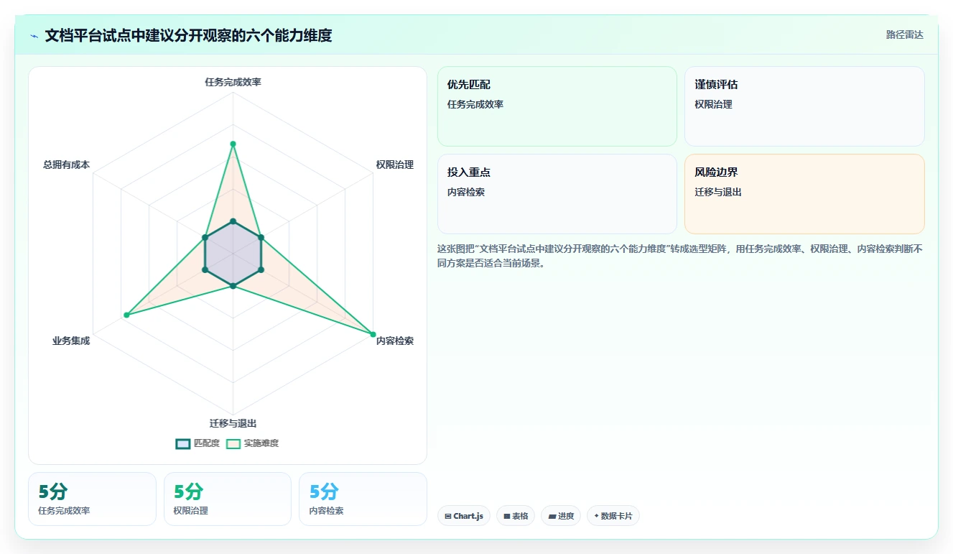The height and width of the screenshot is (554, 953).
Task: Click 迁移与退出 text in the 风险边界 card
Action: (718, 192)
